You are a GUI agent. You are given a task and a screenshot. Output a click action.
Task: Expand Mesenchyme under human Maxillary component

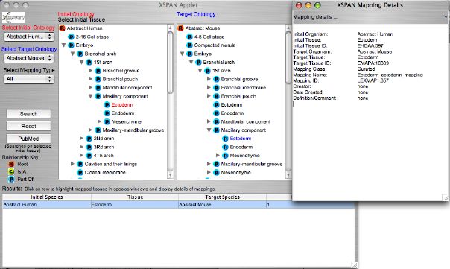pos(99,121)
